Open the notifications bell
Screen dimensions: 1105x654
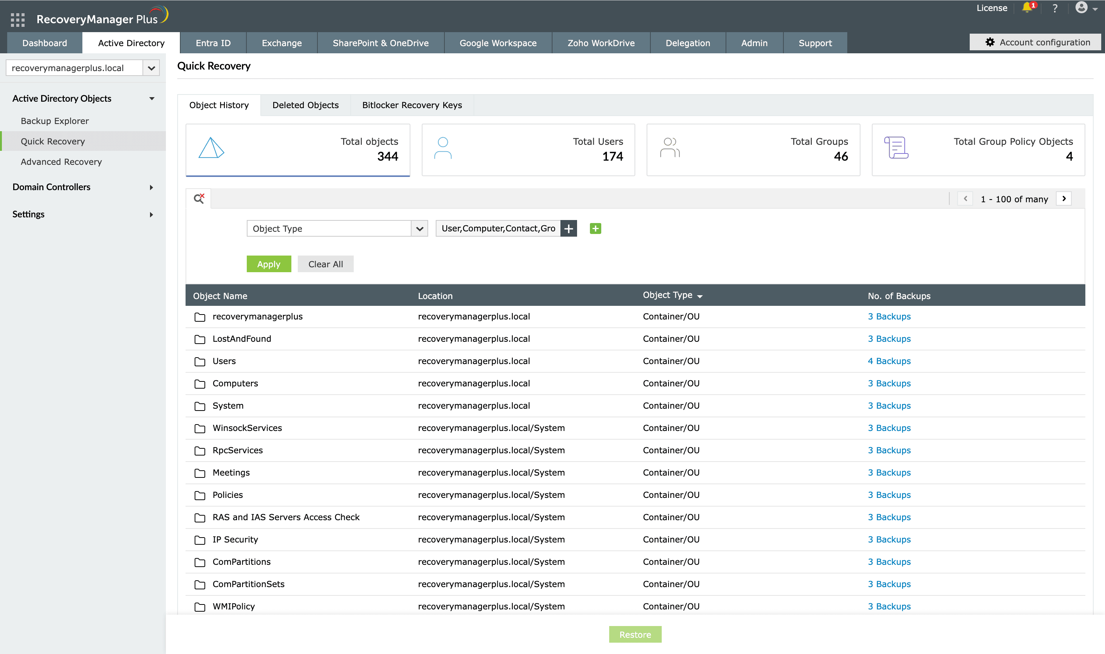[x=1028, y=8]
